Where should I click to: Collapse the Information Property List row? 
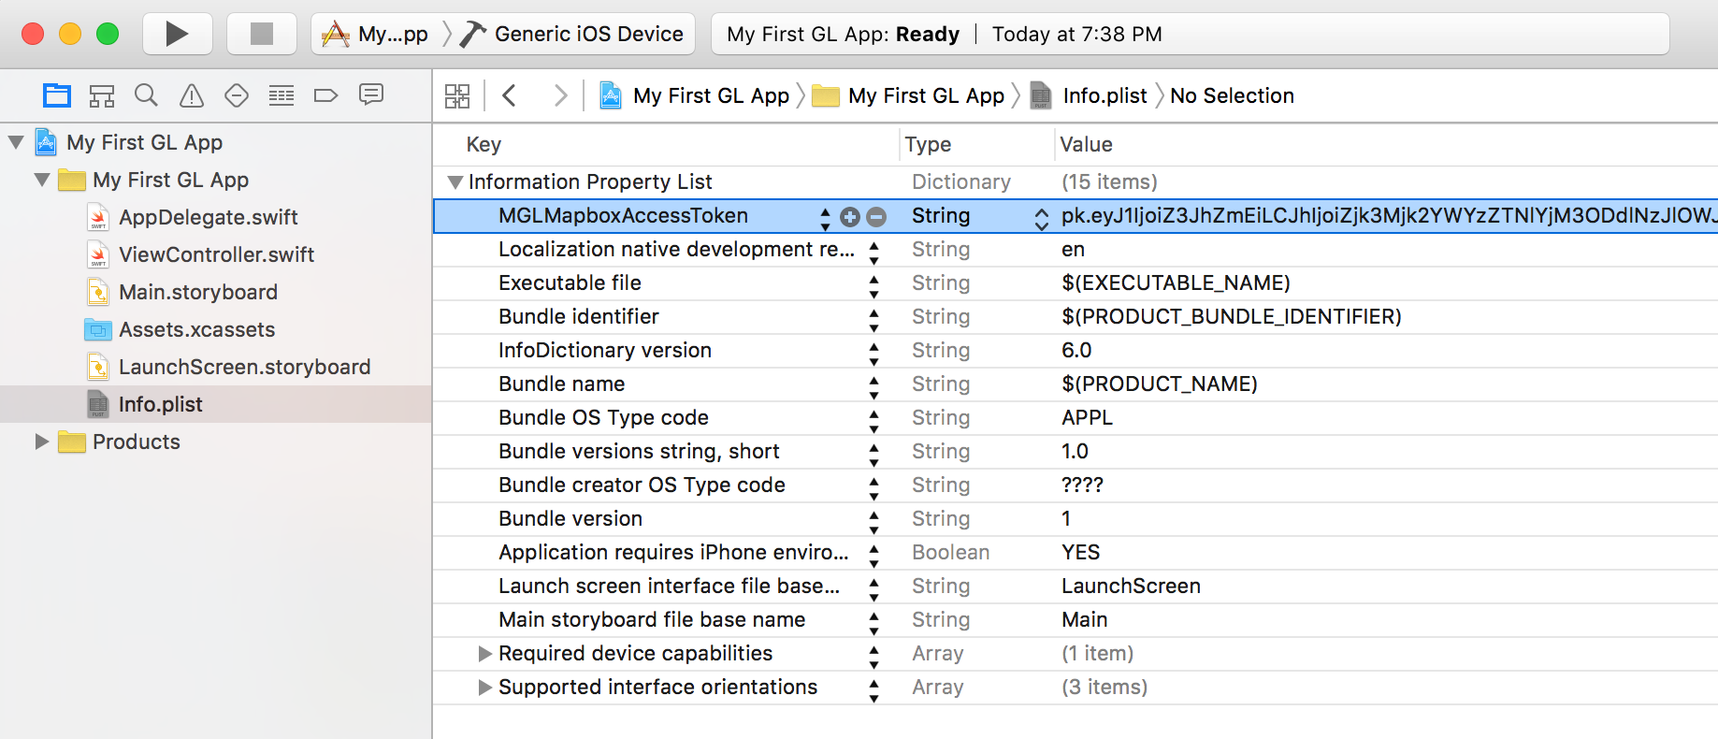[455, 182]
